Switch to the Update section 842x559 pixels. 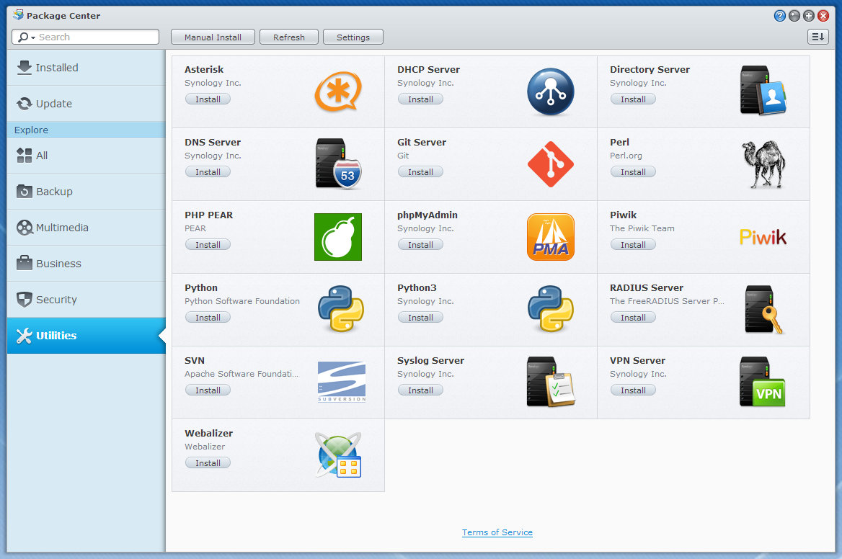86,104
